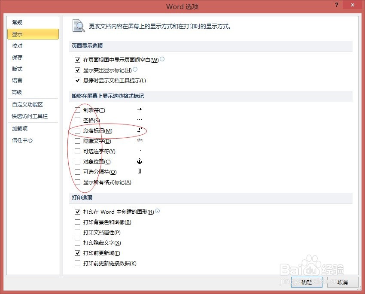The width and height of the screenshot is (365, 294).
Task: Click the object anchor symbol
Action: click(x=140, y=161)
